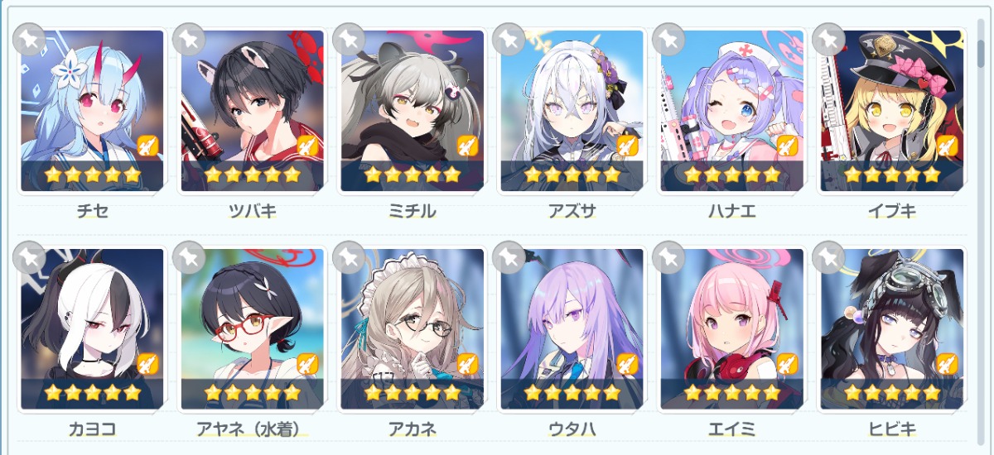The height and width of the screenshot is (455, 994).
Task: Click the orange weapon badge on カヨコ
Action: coord(148,365)
